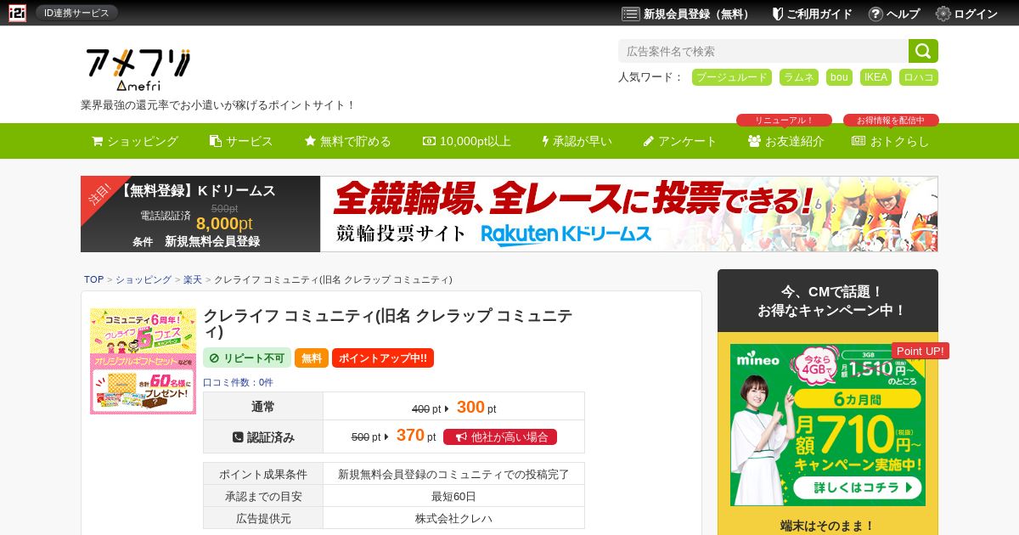Open the クレライフ フェス campaign thumbnail
The height and width of the screenshot is (535, 1019).
pyautogui.click(x=143, y=361)
